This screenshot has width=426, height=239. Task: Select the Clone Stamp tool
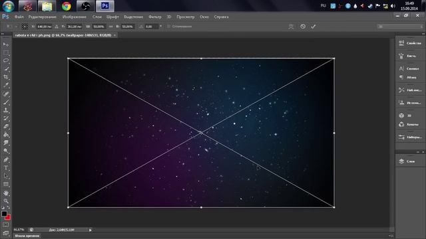pos(6,110)
